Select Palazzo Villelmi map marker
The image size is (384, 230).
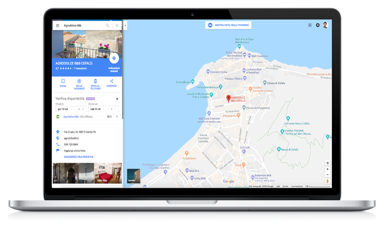[244, 78]
